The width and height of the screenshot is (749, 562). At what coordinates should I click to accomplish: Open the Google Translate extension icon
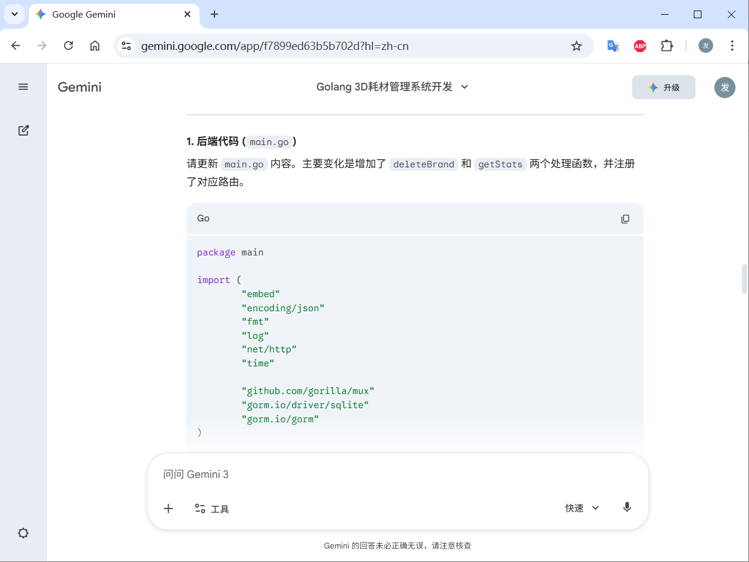click(613, 46)
